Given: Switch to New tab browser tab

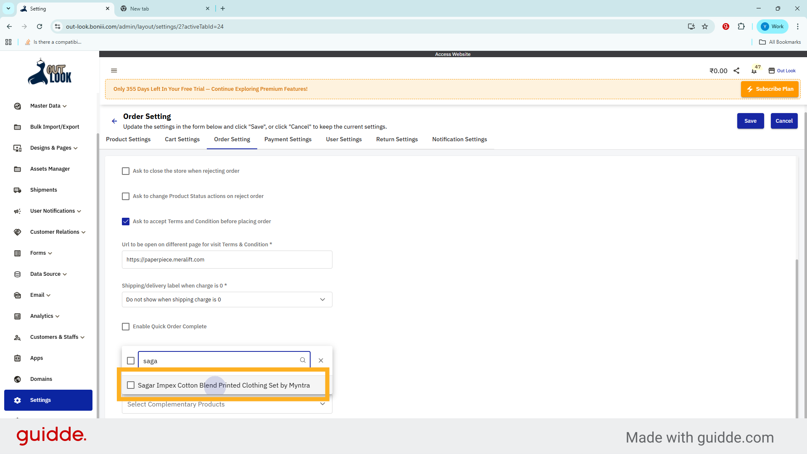Looking at the screenshot, I should (x=165, y=8).
